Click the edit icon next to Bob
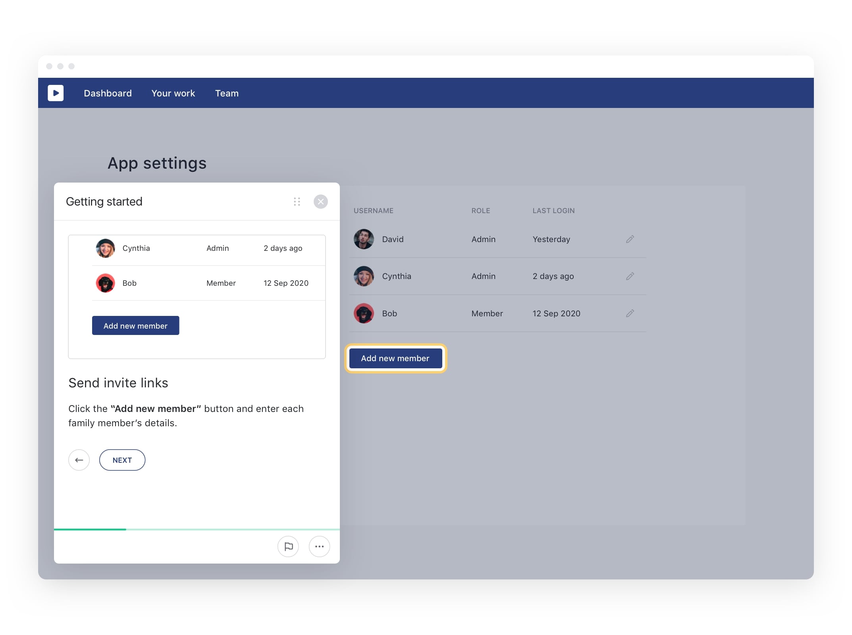The image size is (852, 635). [629, 314]
